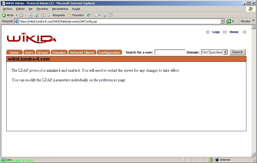Click the IE window title bar icon

tap(3, 3)
